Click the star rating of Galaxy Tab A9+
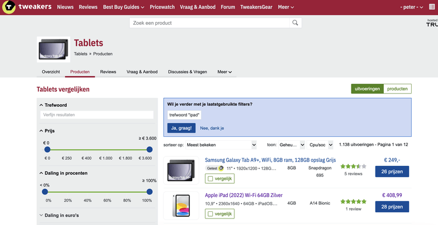The image size is (438, 225). click(x=353, y=166)
